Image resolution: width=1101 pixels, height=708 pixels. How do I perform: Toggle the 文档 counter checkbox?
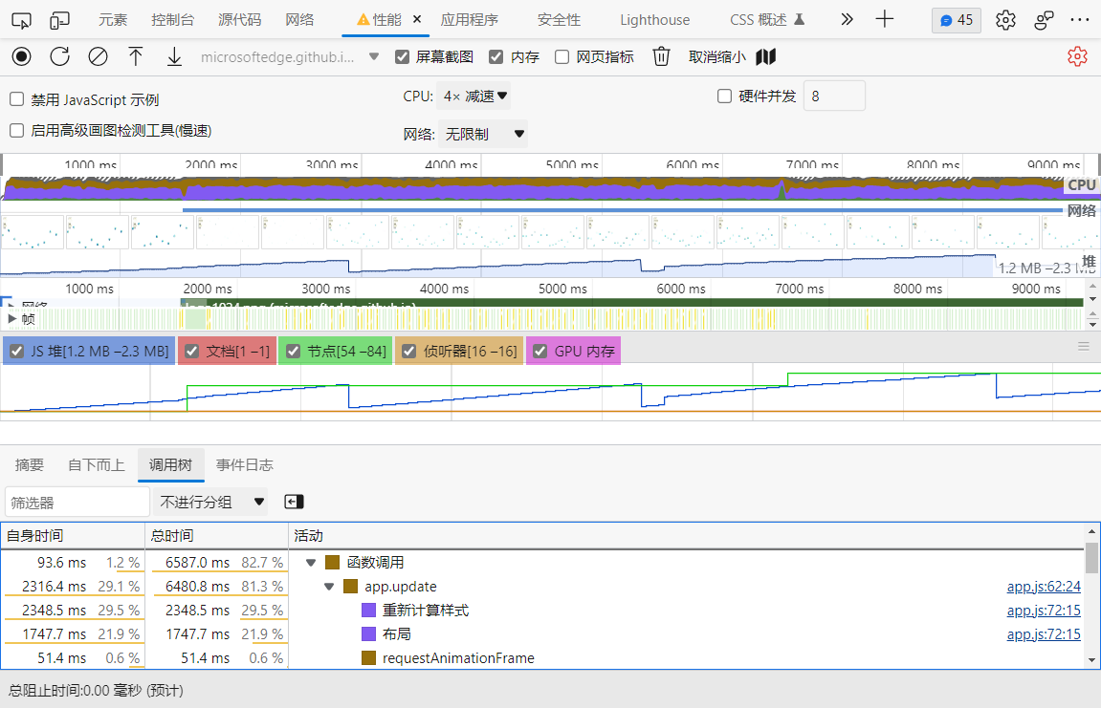pos(191,352)
